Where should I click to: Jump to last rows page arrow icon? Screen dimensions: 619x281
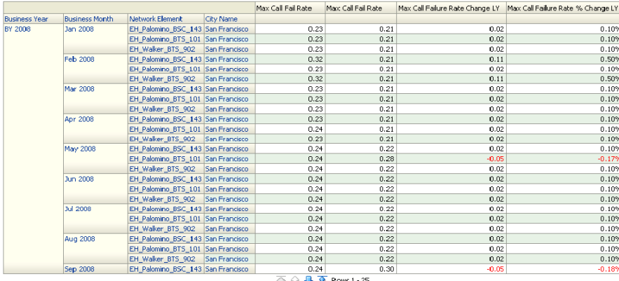(322, 279)
